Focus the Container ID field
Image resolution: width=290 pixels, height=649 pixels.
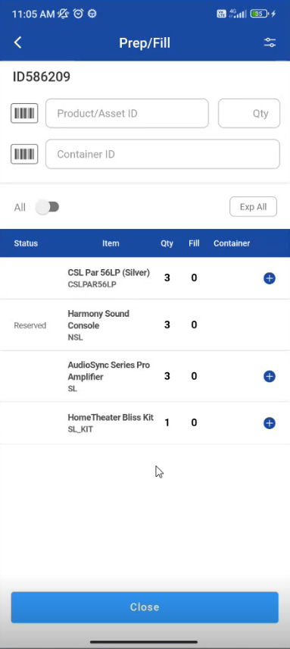point(162,154)
